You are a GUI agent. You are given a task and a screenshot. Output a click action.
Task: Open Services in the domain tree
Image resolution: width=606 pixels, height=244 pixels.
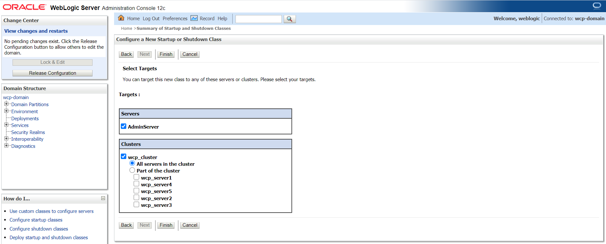pos(20,125)
